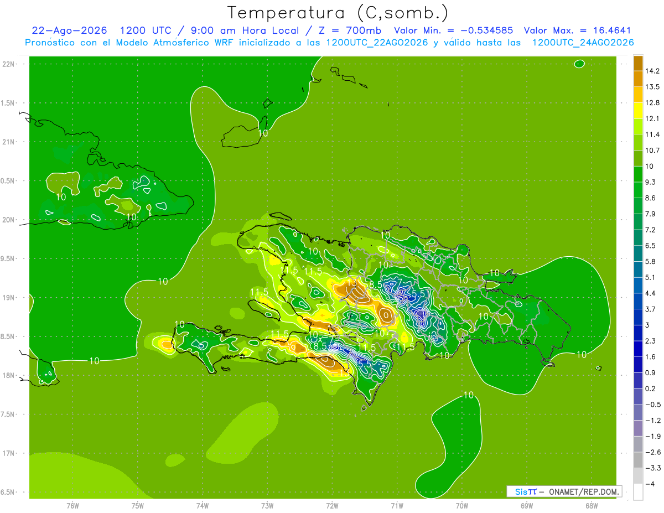Click the '-0.5' colorbar label
This screenshot has width=664, height=513.
pyautogui.click(x=653, y=405)
